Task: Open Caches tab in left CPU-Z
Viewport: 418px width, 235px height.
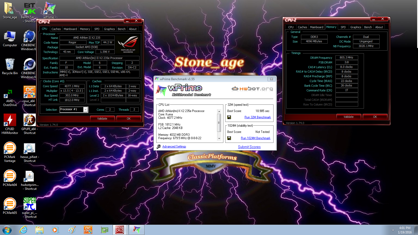Action: (x=56, y=29)
